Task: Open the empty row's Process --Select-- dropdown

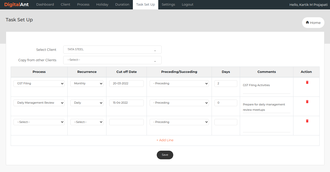Action: [x=39, y=122]
